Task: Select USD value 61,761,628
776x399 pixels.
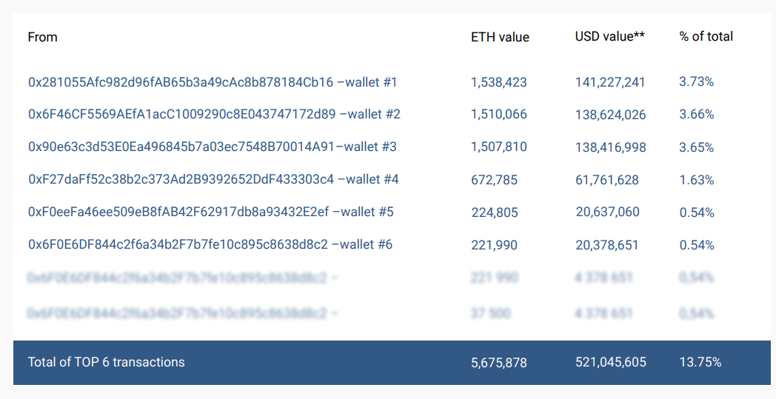Action: click(607, 180)
